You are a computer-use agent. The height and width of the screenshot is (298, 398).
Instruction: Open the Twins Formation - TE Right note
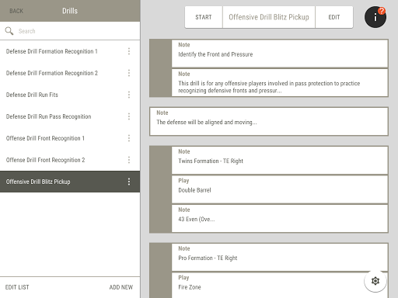[280, 160]
